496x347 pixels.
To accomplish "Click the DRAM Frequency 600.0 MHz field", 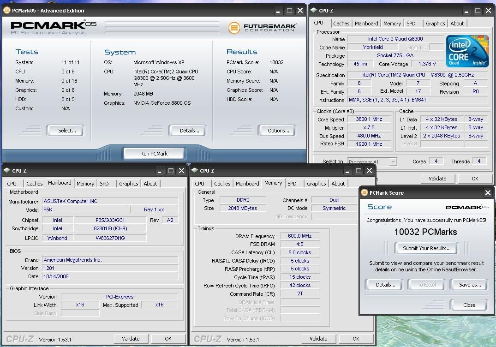I will 299,236.
